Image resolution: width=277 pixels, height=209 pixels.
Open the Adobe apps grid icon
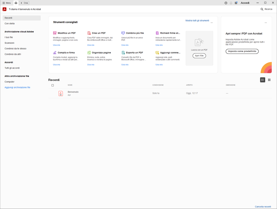[x=236, y=3]
